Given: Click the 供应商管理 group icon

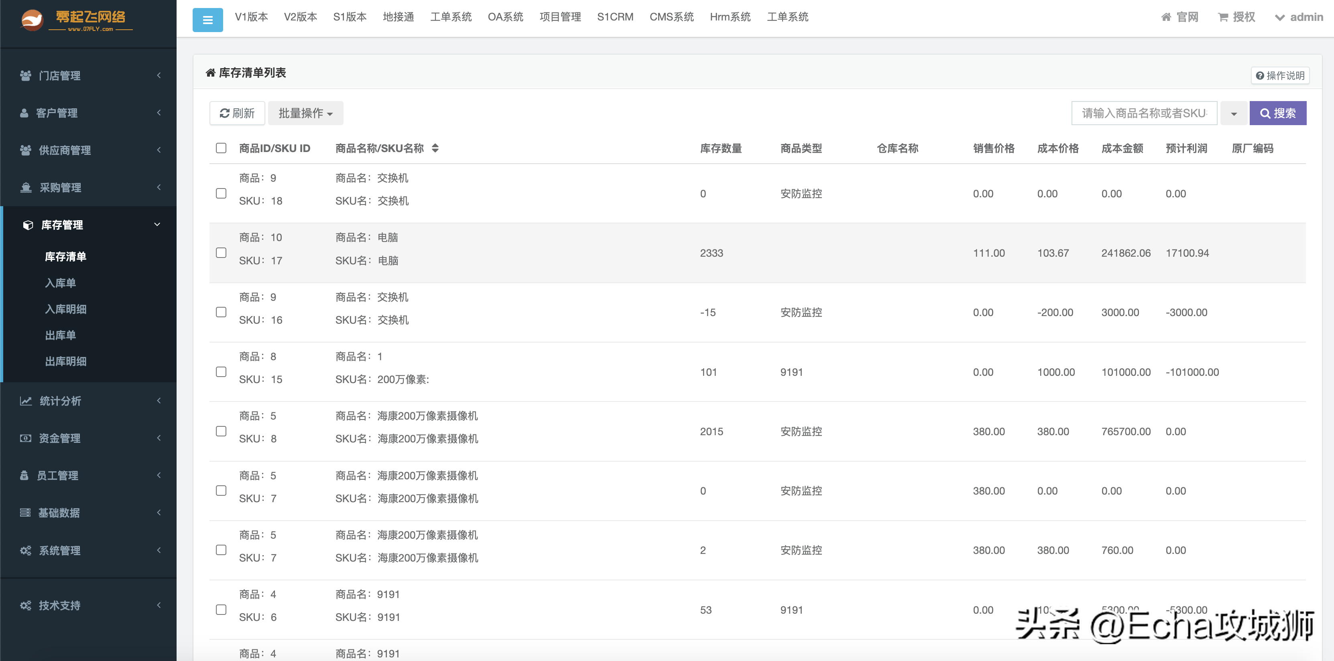Looking at the screenshot, I should tap(25, 150).
